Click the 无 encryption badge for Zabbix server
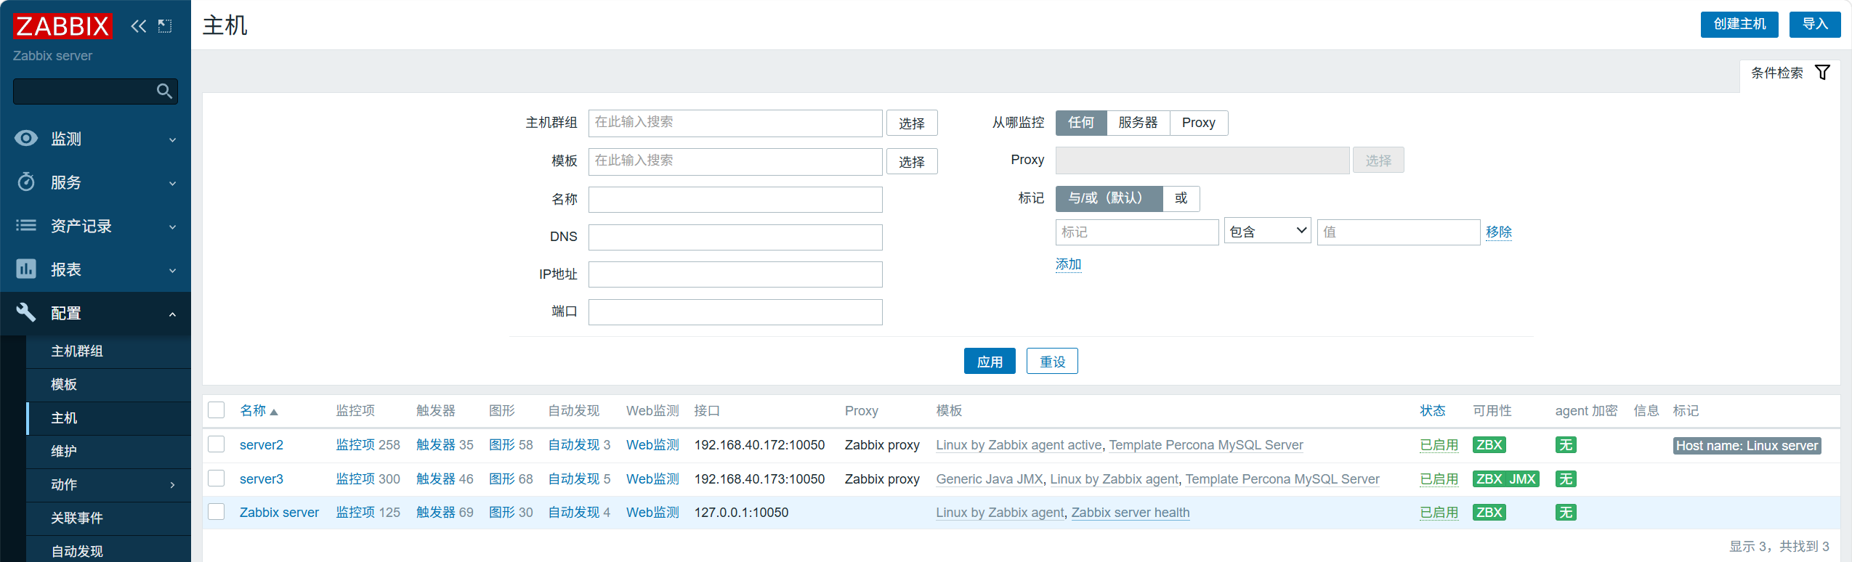Viewport: 1852px width, 562px height. click(1566, 513)
